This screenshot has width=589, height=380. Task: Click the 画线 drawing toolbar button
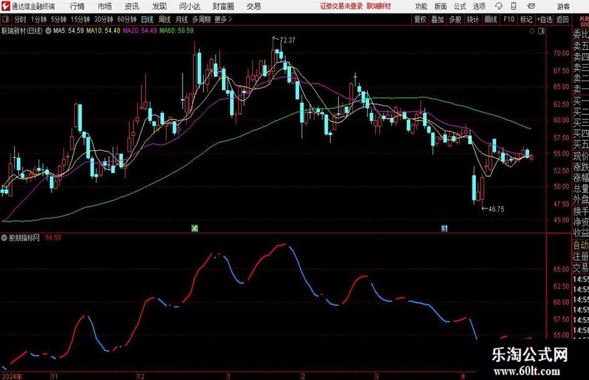pos(491,19)
